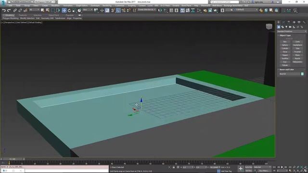Toggle Window/Crossing selection mode
The image size is (308, 173).
(x=58, y=11)
